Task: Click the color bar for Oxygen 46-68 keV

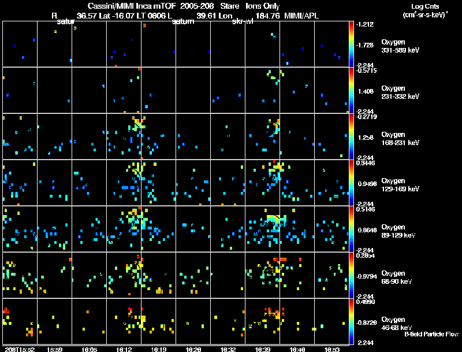Action: click(x=351, y=321)
